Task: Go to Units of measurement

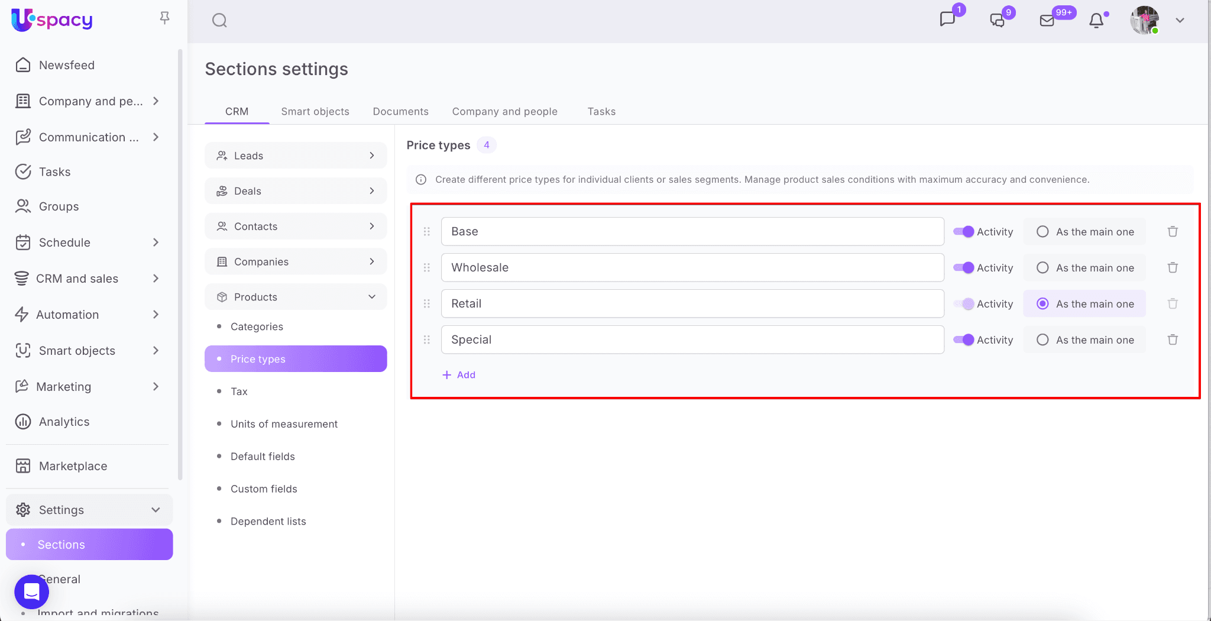Action: (x=284, y=424)
